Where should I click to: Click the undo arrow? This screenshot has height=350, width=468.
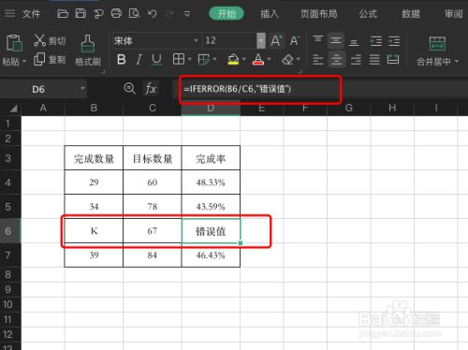click(152, 14)
